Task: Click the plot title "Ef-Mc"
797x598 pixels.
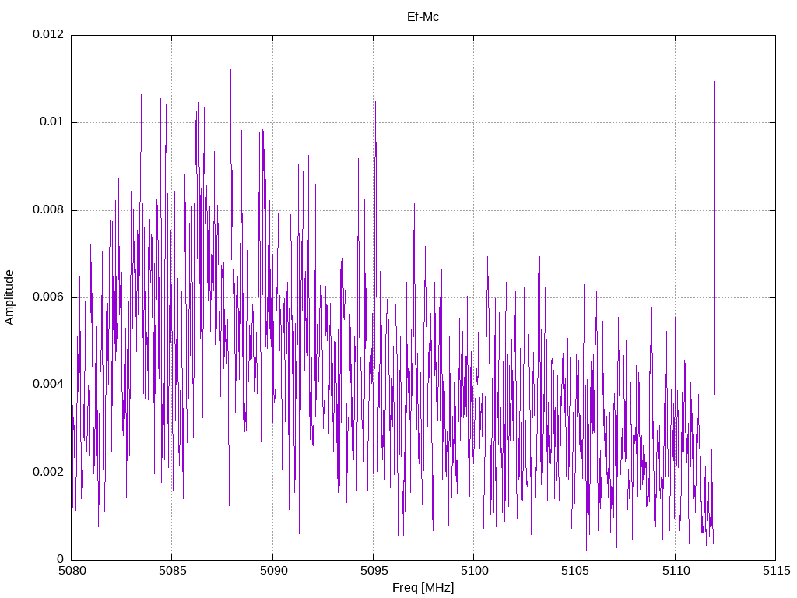Action: [423, 17]
